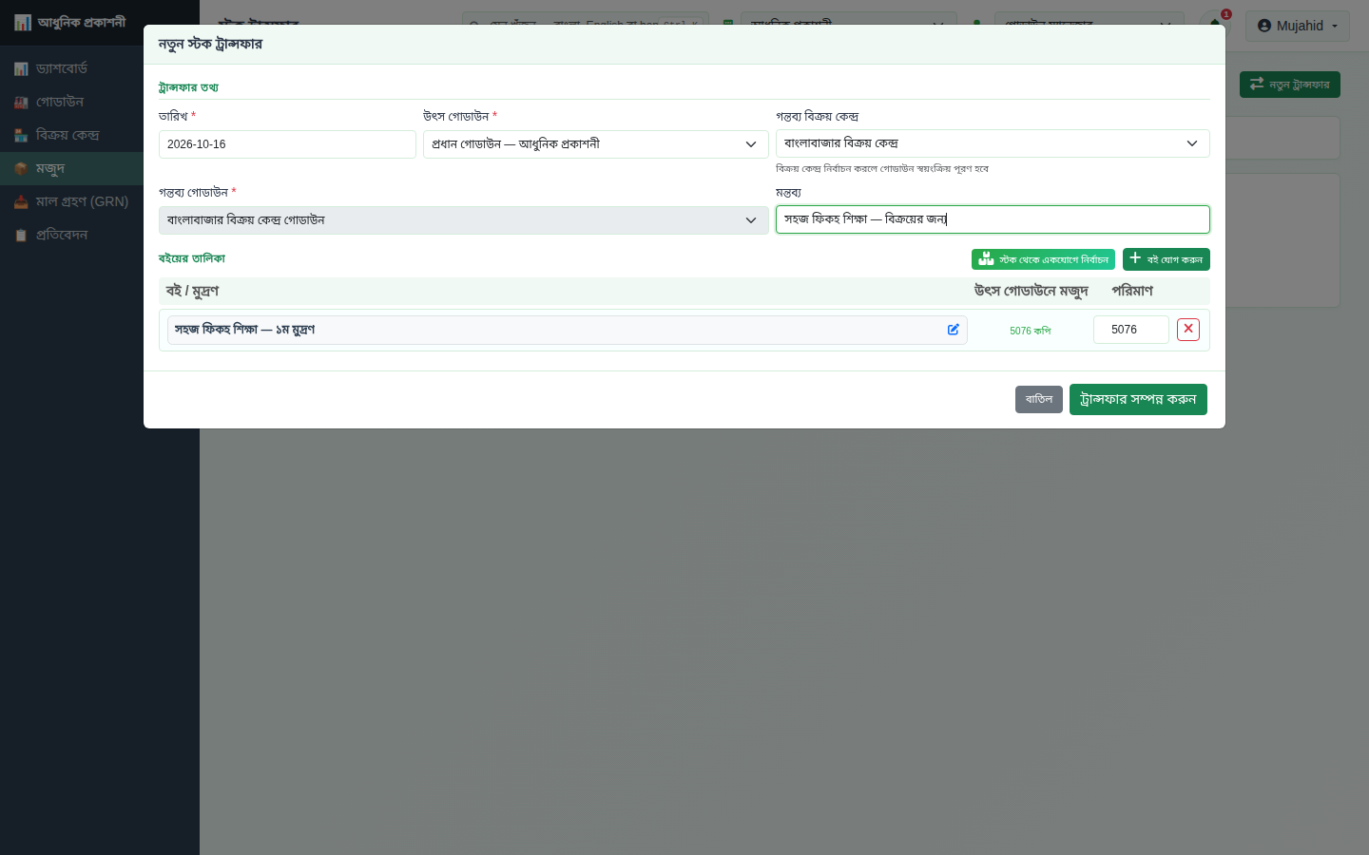Click the মাল গ্রহণ (GRN) sidebar icon
The height and width of the screenshot is (855, 1369).
pyautogui.click(x=21, y=201)
